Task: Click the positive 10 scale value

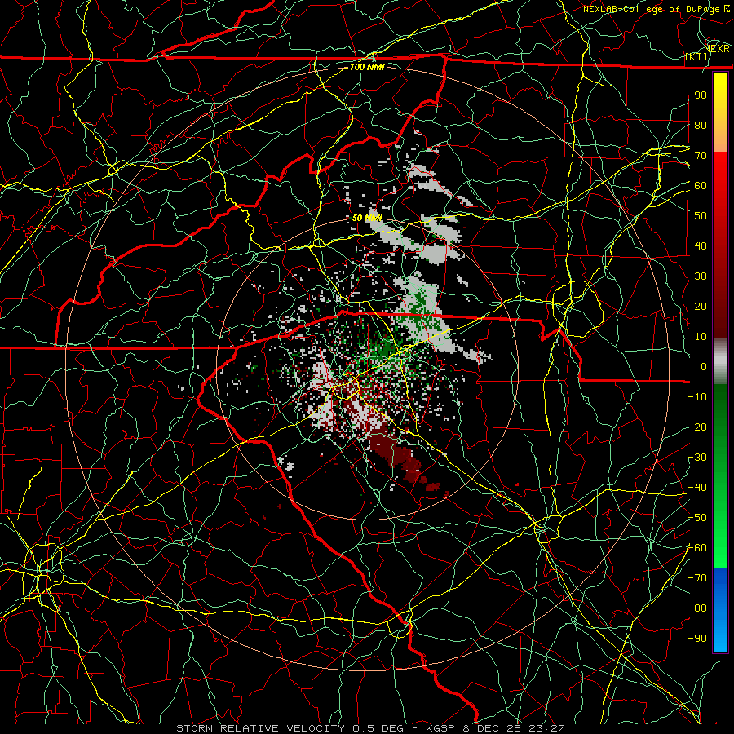Action: click(701, 337)
